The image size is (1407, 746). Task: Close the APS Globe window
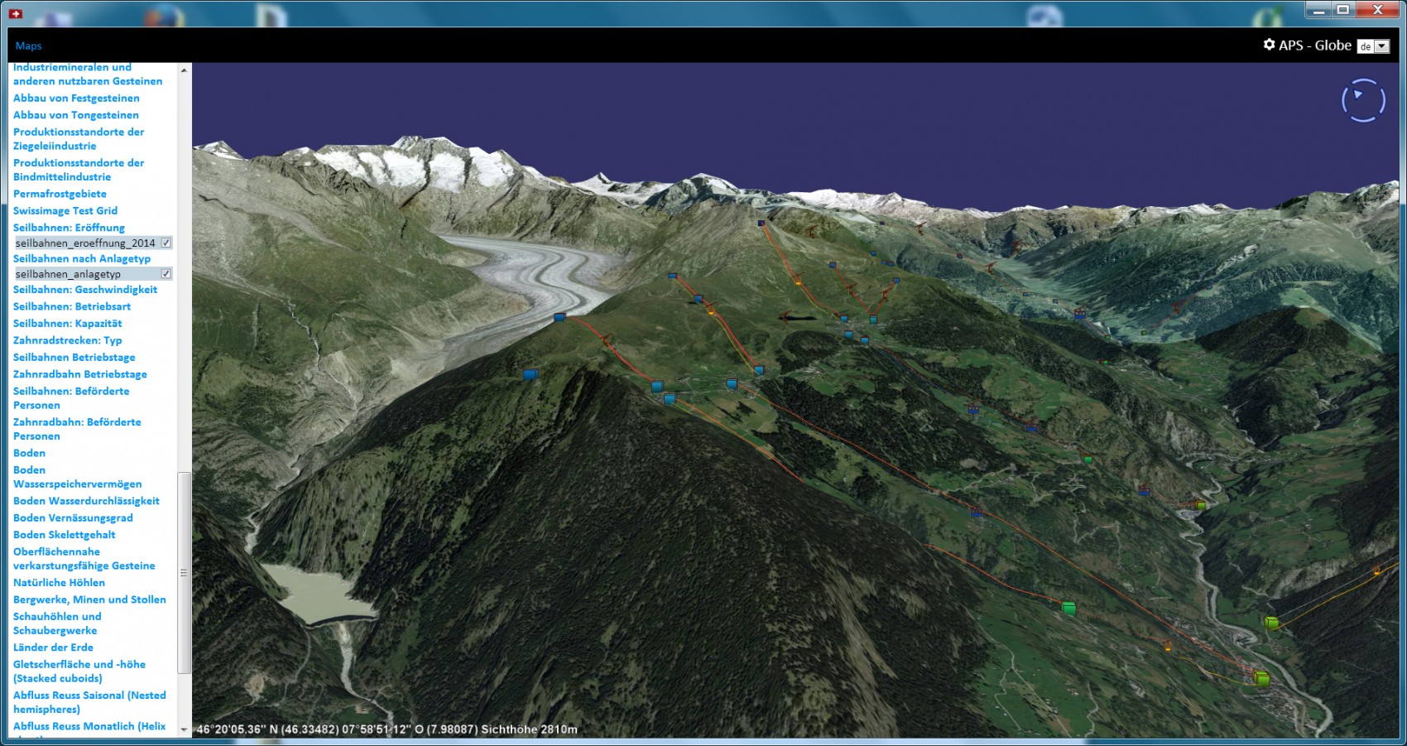[x=1378, y=10]
